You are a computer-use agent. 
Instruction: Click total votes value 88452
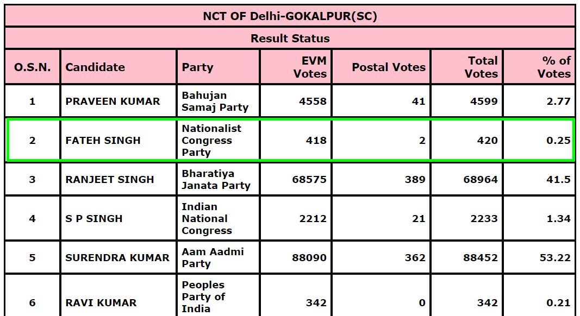tap(480, 258)
